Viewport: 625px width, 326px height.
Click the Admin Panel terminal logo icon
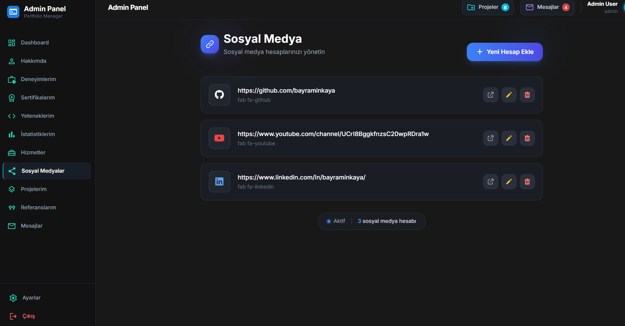pyautogui.click(x=13, y=12)
